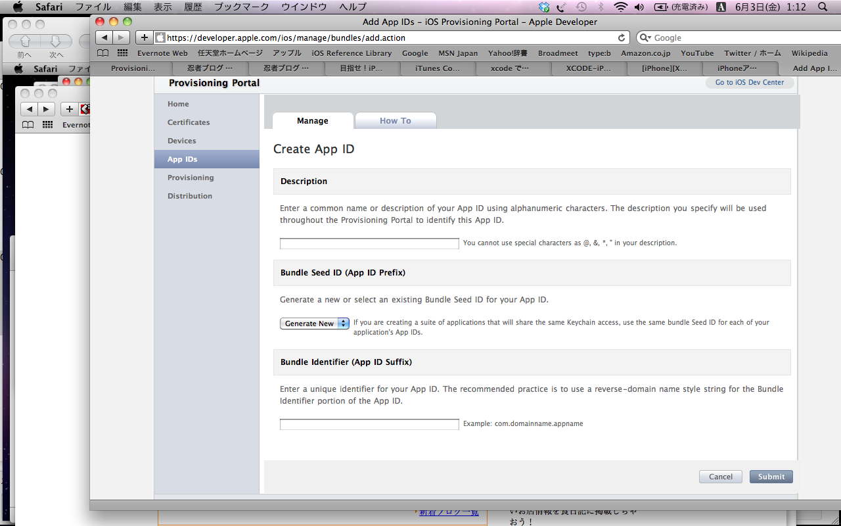Go forward using front Safari window's forward arrow

pos(122,37)
